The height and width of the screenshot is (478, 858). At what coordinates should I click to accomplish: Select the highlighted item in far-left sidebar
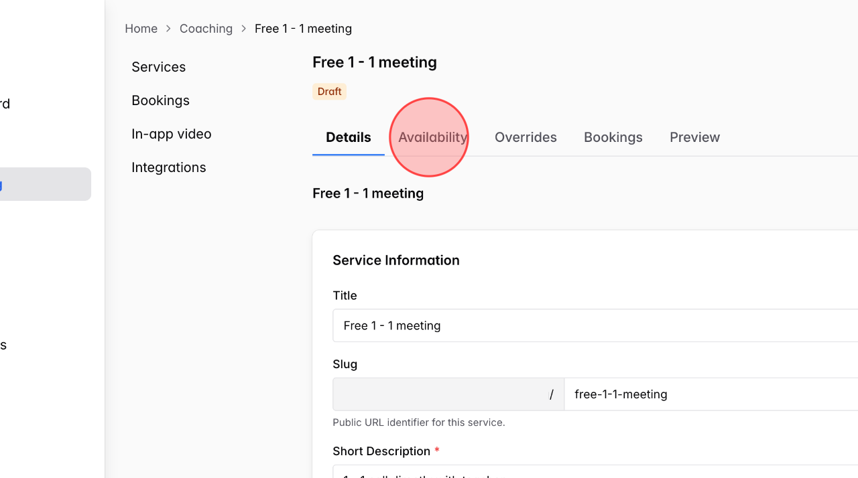click(x=46, y=184)
